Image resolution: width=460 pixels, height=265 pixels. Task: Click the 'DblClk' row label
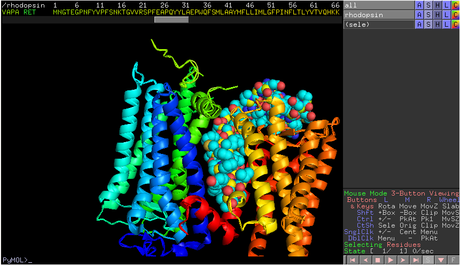click(x=361, y=238)
